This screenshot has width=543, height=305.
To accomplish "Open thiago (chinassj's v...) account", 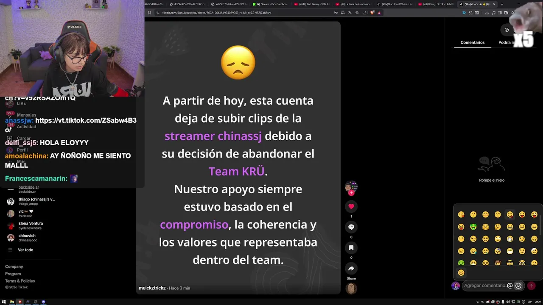I will 32,201.
